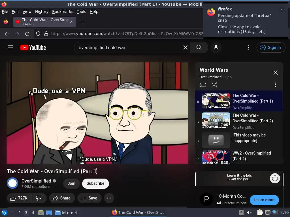Open World Wars playlist options menu
The height and width of the screenshot is (217, 290).
[x=275, y=85]
